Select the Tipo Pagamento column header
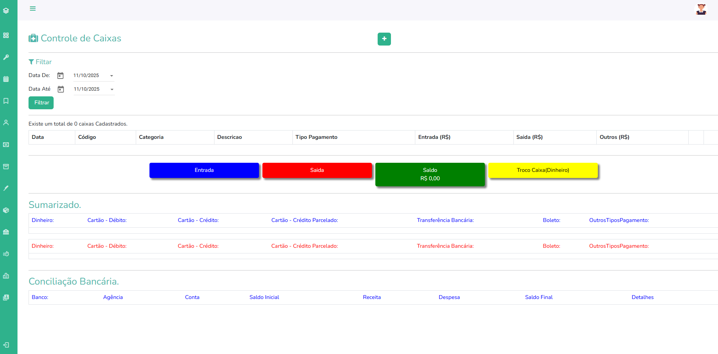Image resolution: width=718 pixels, height=354 pixels. 316,137
